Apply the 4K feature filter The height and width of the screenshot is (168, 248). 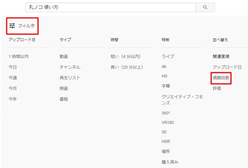click(x=164, y=66)
